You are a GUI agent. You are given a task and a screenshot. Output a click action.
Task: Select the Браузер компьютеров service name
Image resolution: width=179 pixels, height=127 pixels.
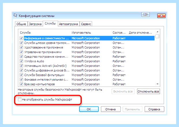click(40, 84)
